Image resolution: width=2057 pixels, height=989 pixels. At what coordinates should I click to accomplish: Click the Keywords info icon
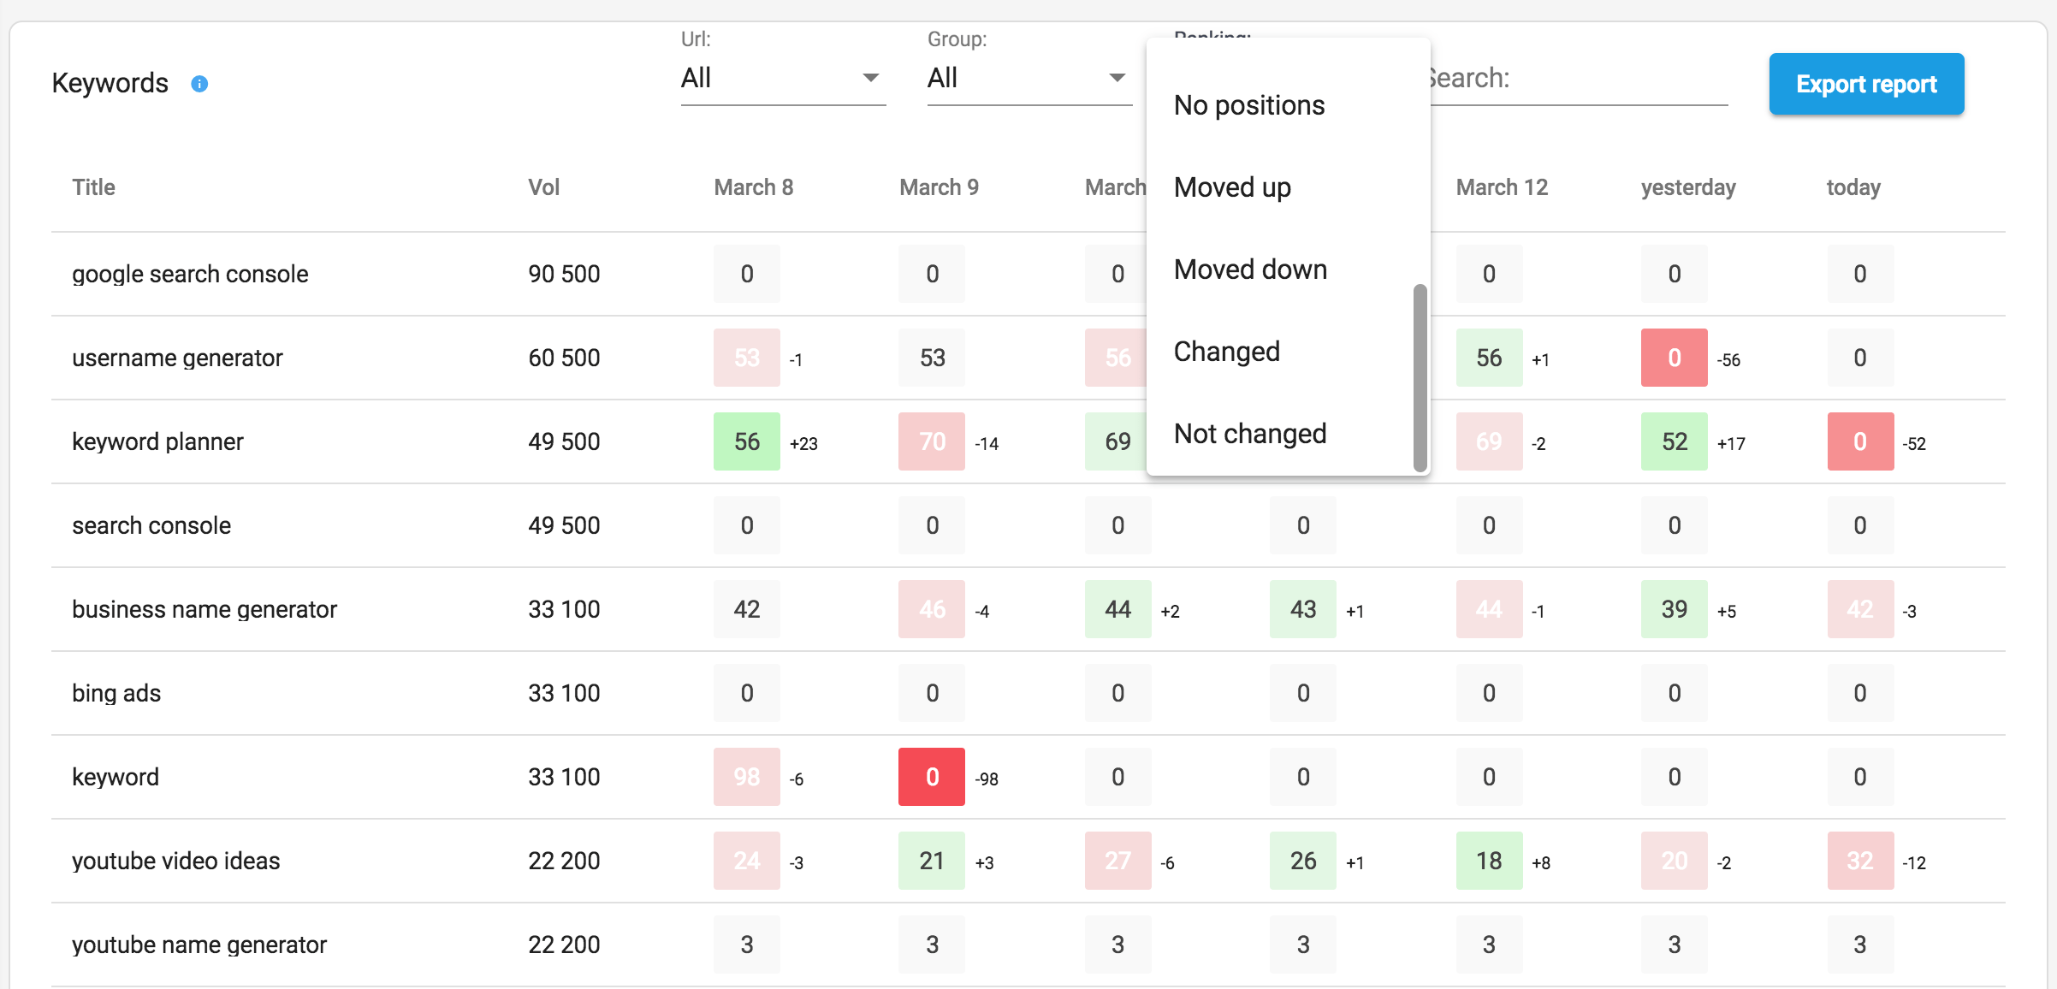click(199, 84)
